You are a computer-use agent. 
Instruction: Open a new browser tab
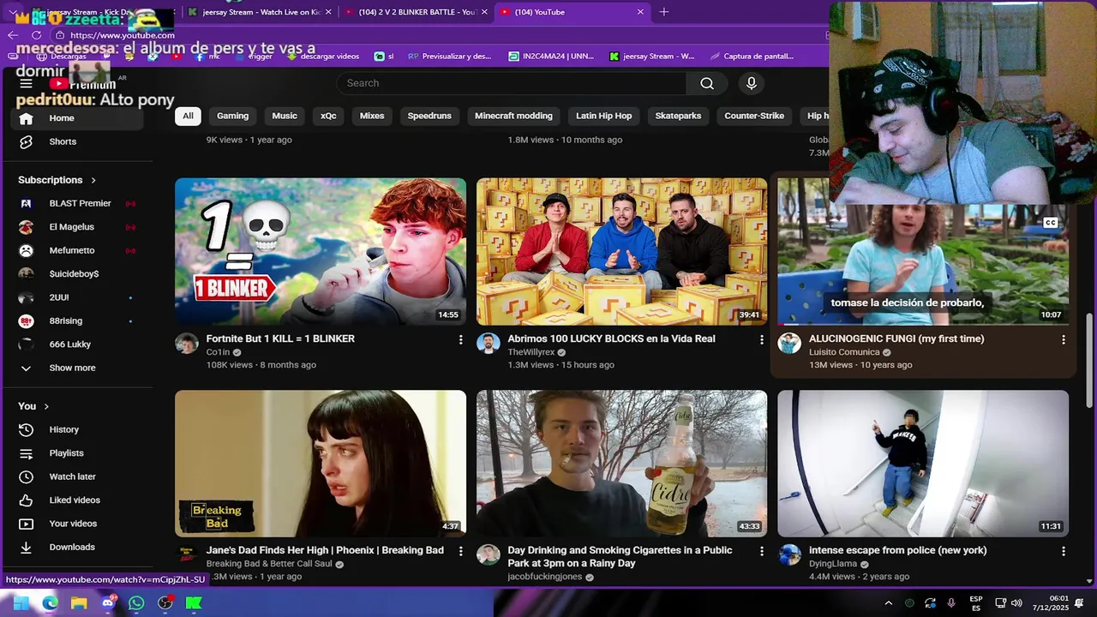coord(664,12)
